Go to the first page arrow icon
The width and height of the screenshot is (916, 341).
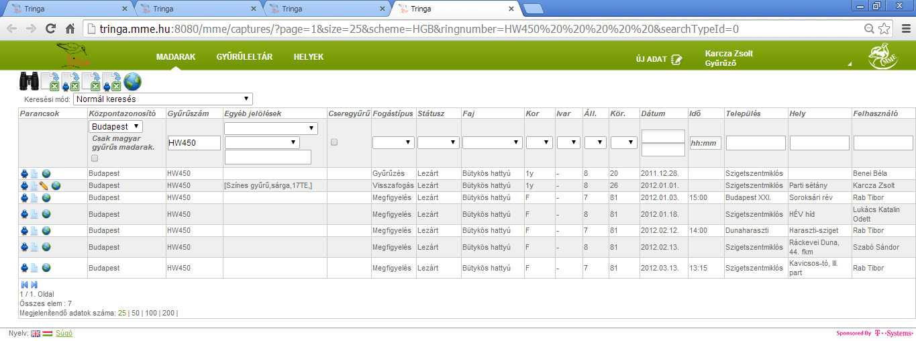pyautogui.click(x=25, y=285)
